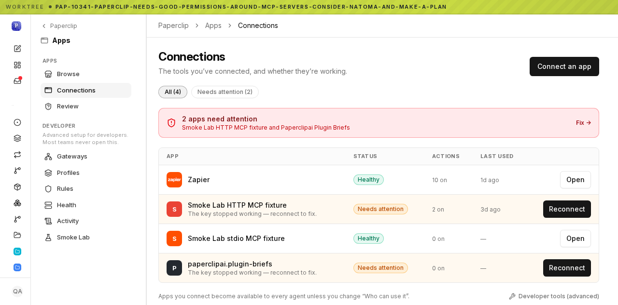Open the package box icon in rail
The image size is (618, 305).
[x=17, y=187]
